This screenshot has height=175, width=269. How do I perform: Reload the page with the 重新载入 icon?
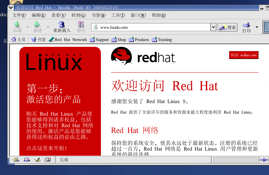click(61, 25)
